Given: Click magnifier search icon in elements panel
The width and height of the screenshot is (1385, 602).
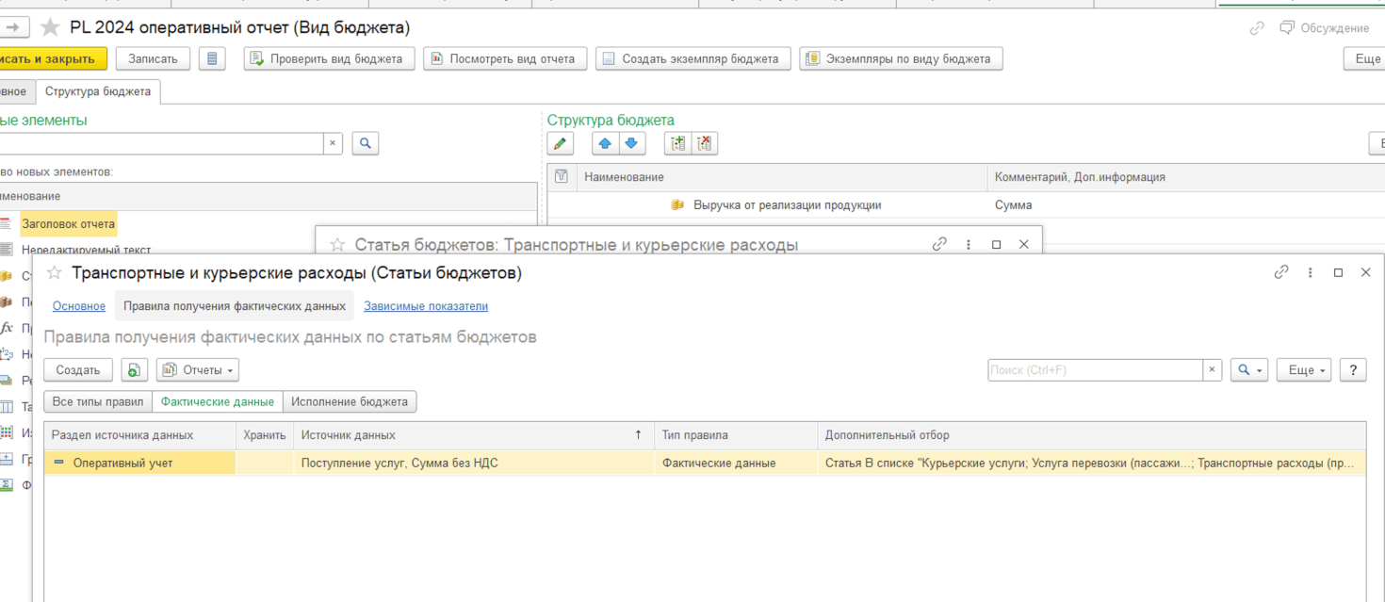Looking at the screenshot, I should coord(365,143).
